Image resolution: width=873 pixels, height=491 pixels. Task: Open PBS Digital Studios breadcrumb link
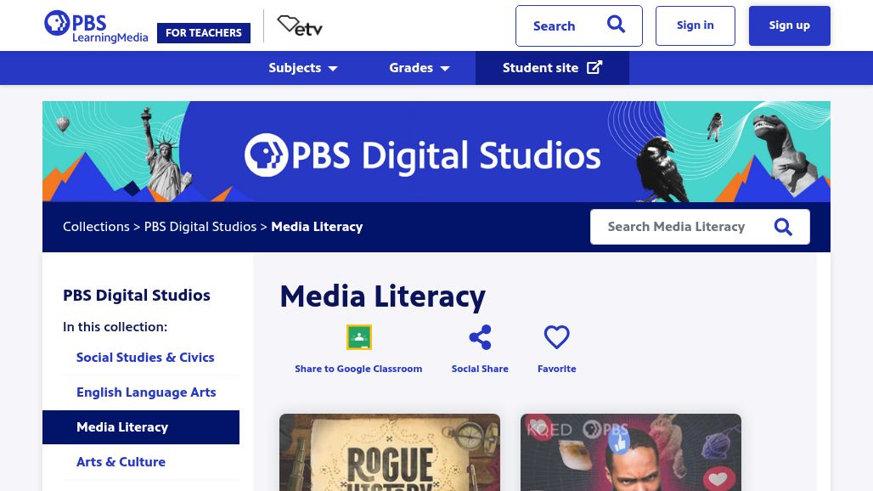[200, 227]
